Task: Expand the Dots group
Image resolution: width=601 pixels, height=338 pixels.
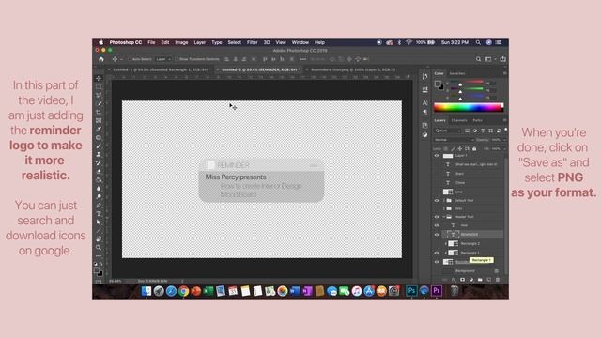Action: pos(444,208)
